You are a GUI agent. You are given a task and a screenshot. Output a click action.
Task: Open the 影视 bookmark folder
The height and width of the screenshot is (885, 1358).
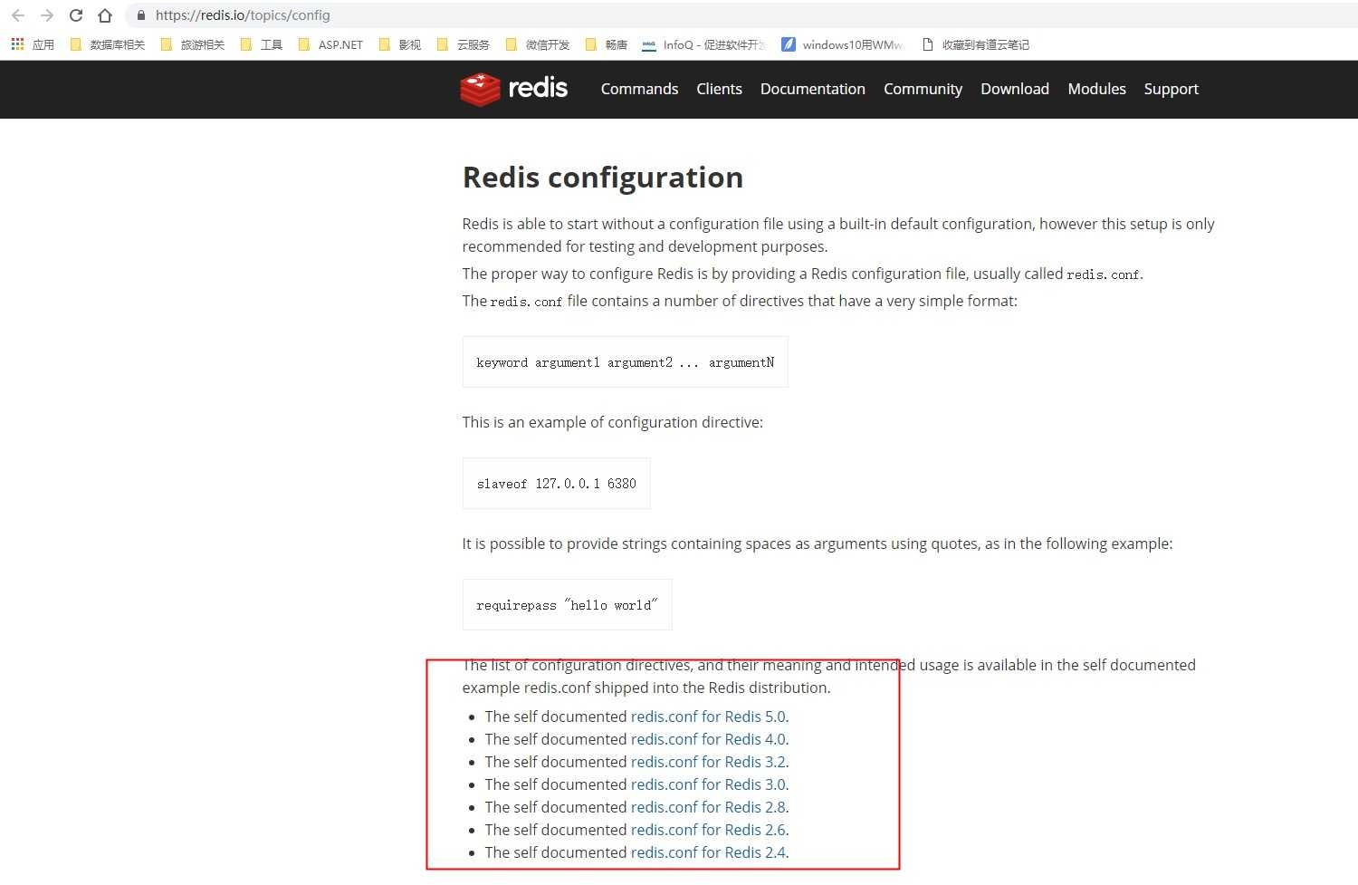(400, 44)
